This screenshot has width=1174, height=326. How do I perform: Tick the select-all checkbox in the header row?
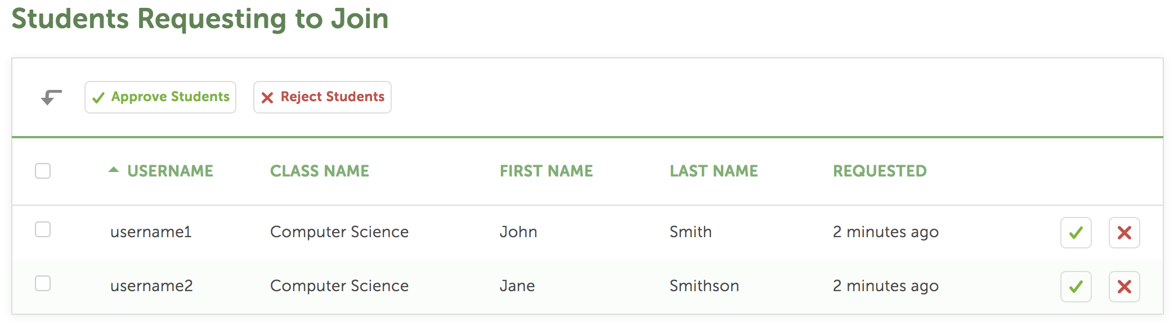[43, 171]
